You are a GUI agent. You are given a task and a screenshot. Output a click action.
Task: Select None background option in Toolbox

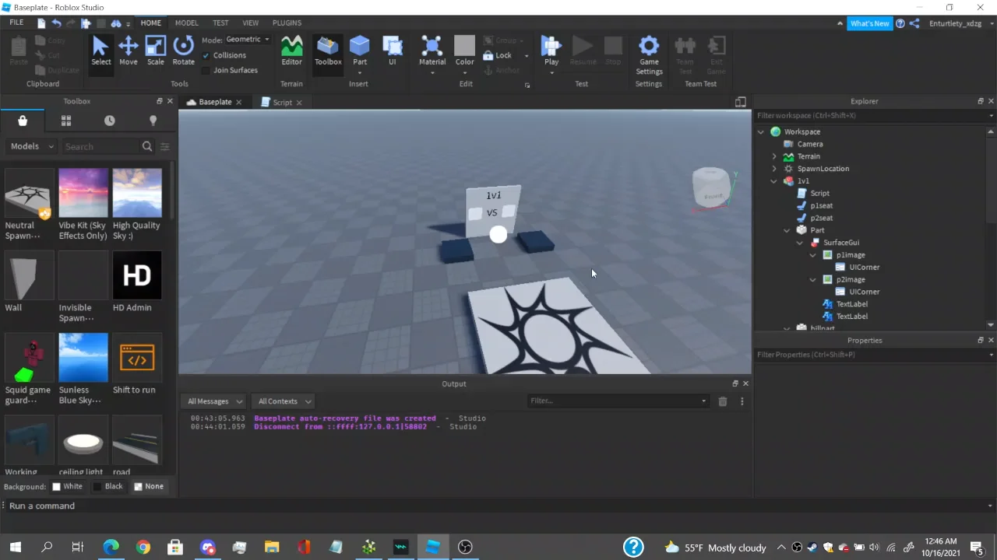click(x=149, y=486)
